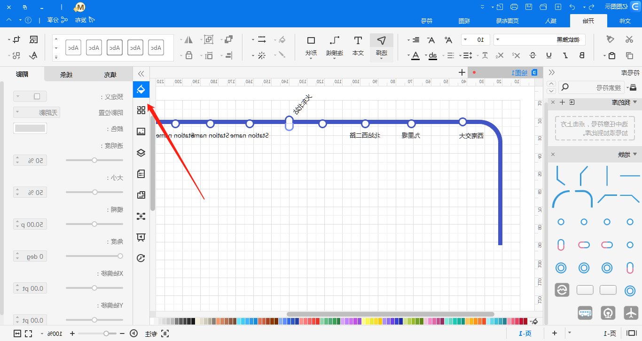The height and width of the screenshot is (341, 642).
Task: Switch to the 视图 ribbon tab
Action: point(464,21)
